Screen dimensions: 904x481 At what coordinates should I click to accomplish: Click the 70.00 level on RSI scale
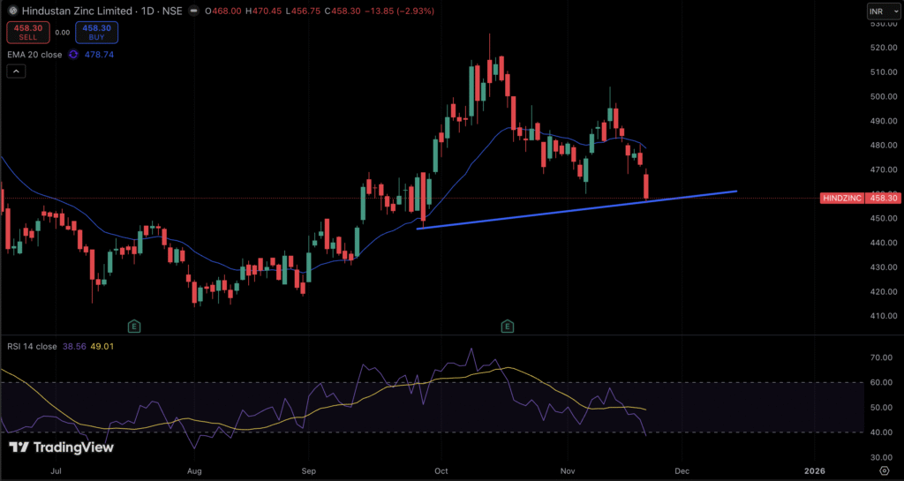(881, 358)
